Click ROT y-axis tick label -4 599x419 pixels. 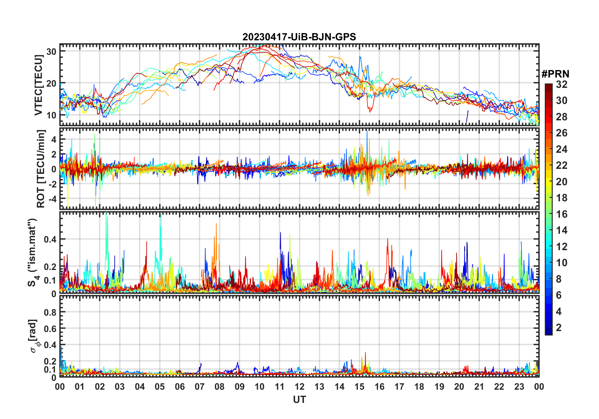(53, 199)
